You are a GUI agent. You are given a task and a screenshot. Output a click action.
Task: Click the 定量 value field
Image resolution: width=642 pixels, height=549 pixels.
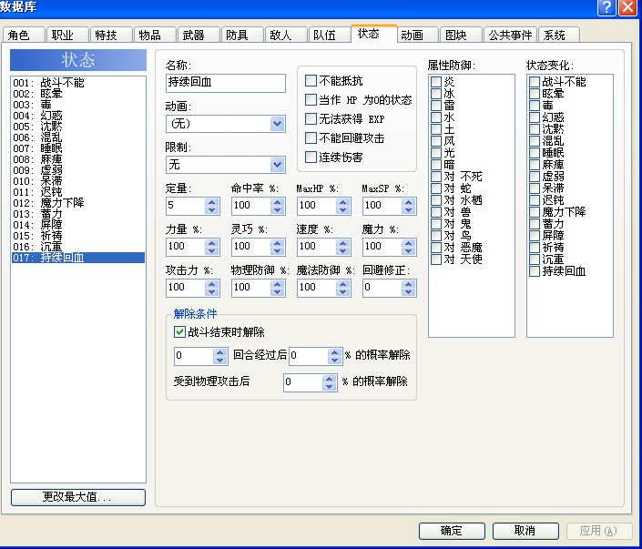point(186,206)
